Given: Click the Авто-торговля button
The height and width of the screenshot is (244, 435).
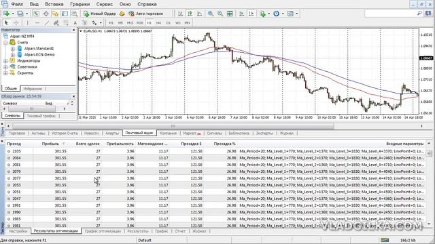Looking at the screenshot, I should click(x=146, y=14).
